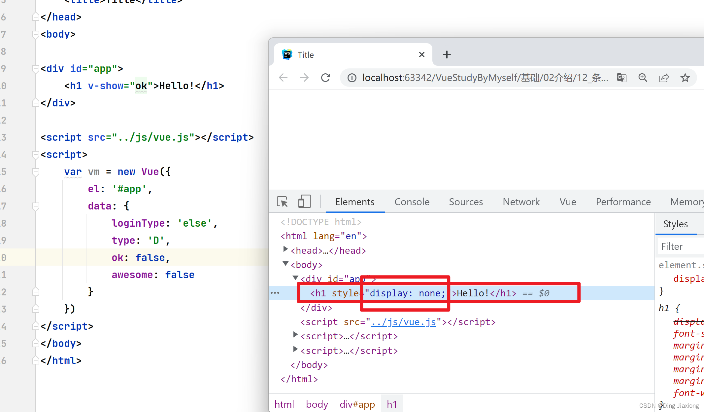Expand the first collapsed script node
The image size is (704, 412).
(x=295, y=335)
